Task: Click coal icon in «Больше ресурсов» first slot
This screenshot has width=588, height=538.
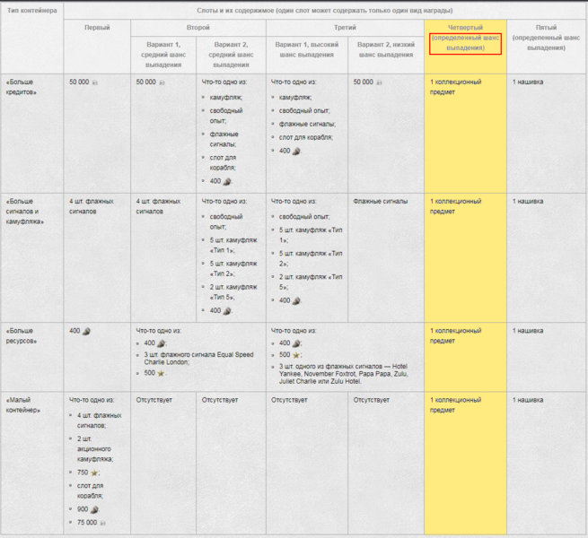Action: point(86,331)
